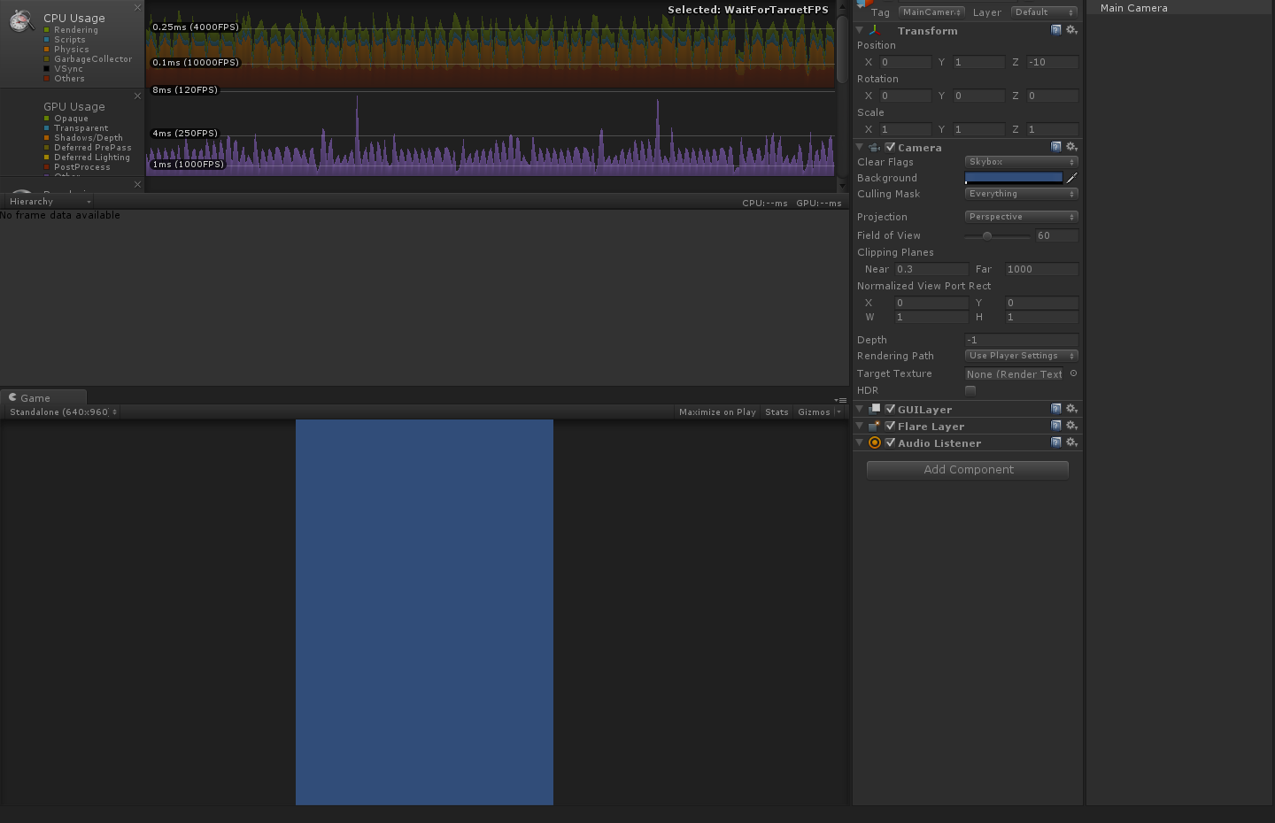Collapse the GUILayer foldout arrow
The image size is (1275, 823).
[x=860, y=409]
